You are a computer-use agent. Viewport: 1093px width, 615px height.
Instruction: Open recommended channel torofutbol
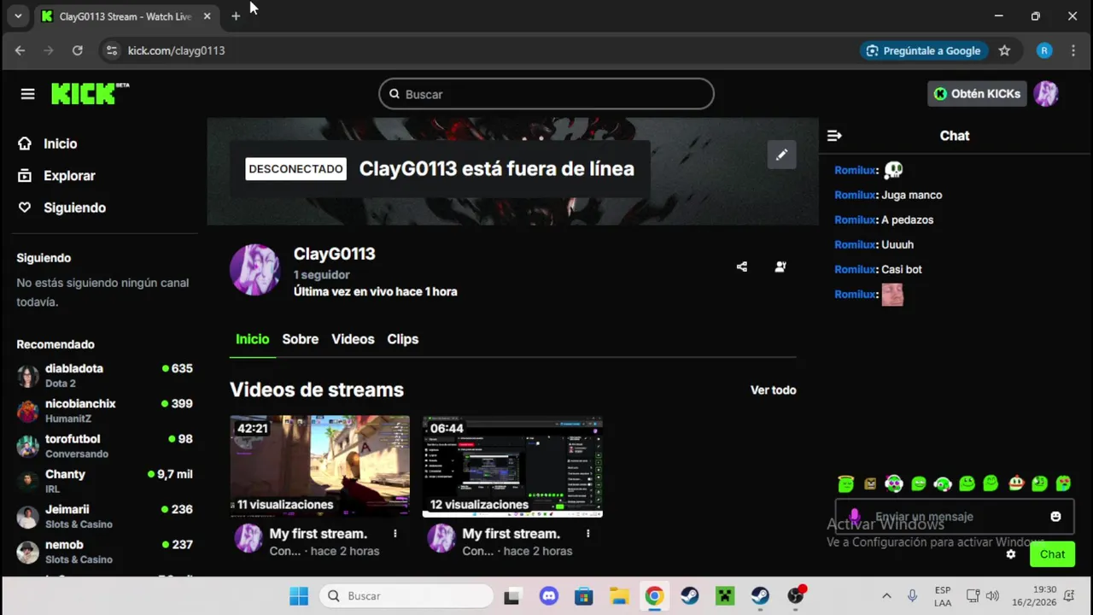(x=104, y=446)
